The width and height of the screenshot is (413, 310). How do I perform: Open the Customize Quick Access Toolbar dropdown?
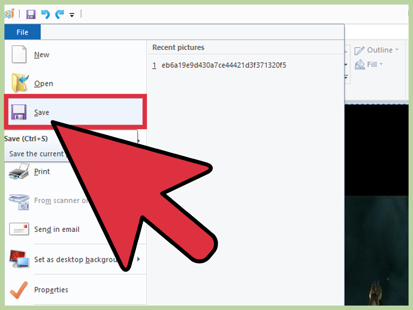tap(72, 15)
